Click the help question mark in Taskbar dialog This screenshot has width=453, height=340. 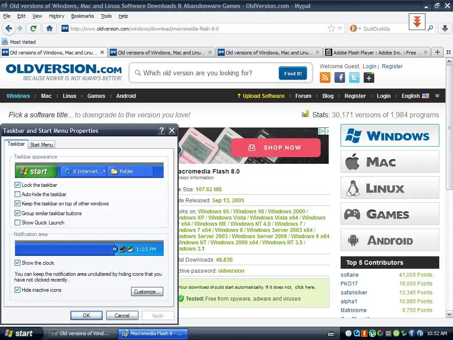click(x=162, y=131)
